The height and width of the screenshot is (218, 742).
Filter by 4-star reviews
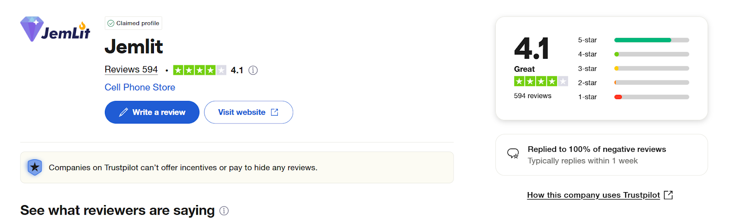tap(633, 54)
